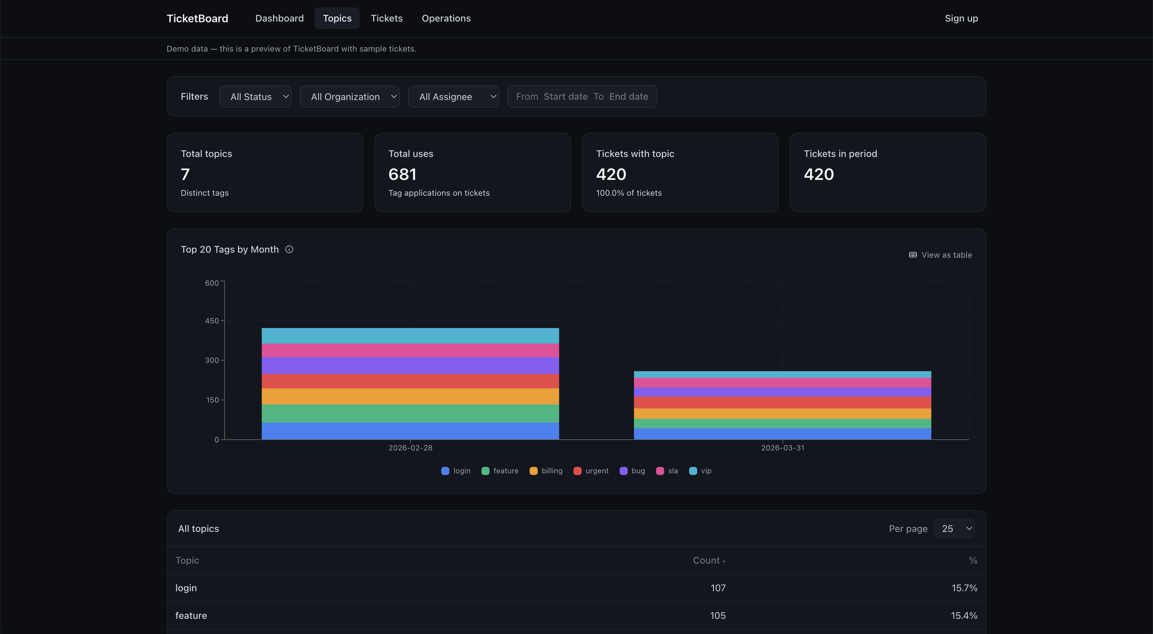Screen dimensions: 1153x634
Task: Click the vip legend marker
Action: click(x=693, y=471)
